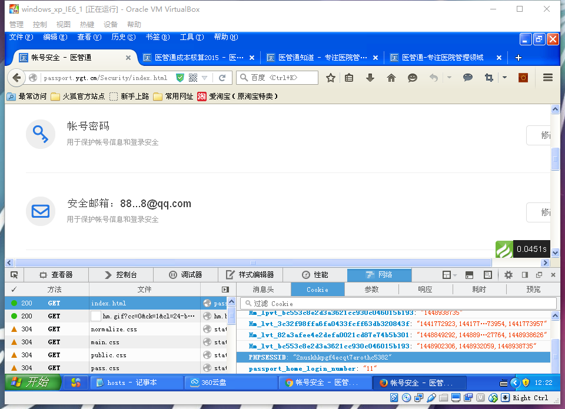Open the 参数 request details tab
The height and width of the screenshot is (409, 565).
pos(371,290)
